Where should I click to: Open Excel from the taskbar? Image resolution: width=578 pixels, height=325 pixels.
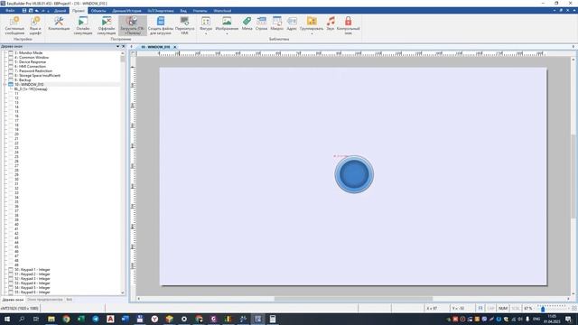(80, 319)
